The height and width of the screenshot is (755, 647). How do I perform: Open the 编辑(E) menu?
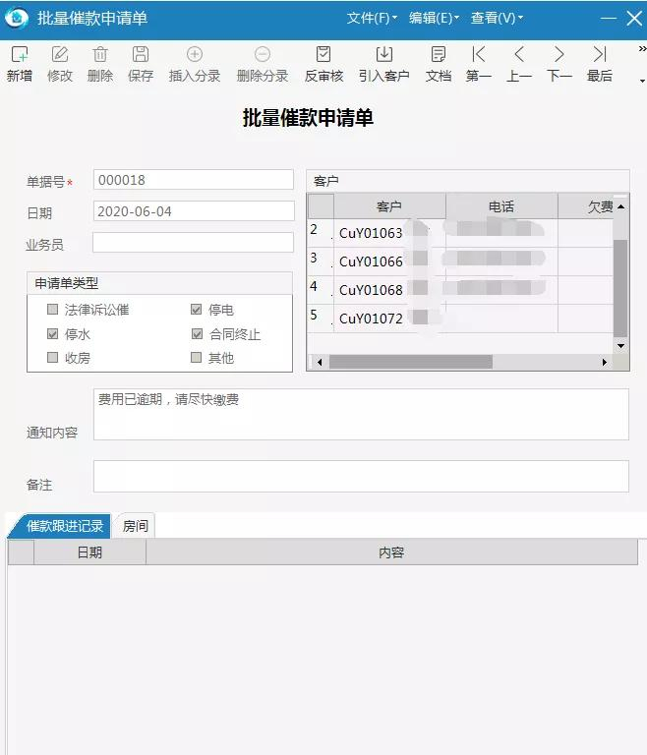pyautogui.click(x=434, y=19)
